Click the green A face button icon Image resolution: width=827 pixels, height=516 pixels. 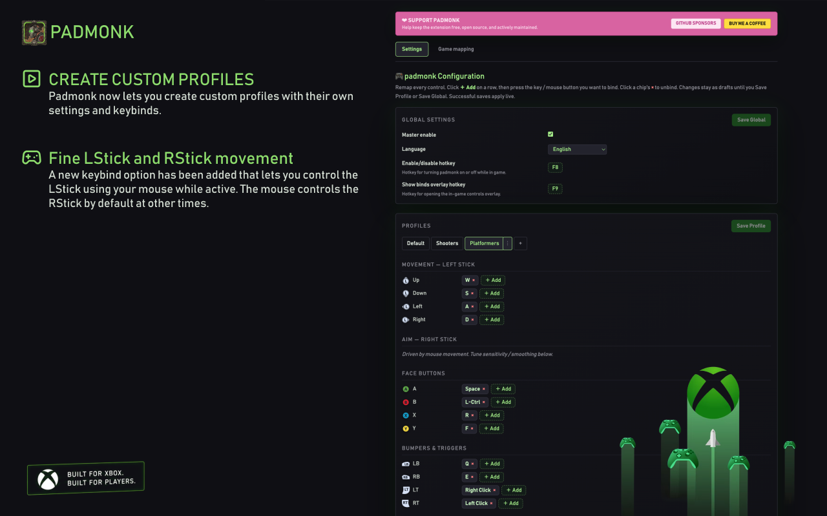point(406,389)
